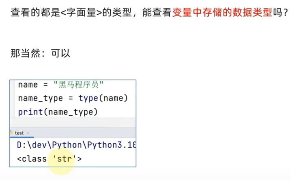This screenshot has height=180, width=291.
Task: Click the print keyword in code
Action: tap(31, 112)
